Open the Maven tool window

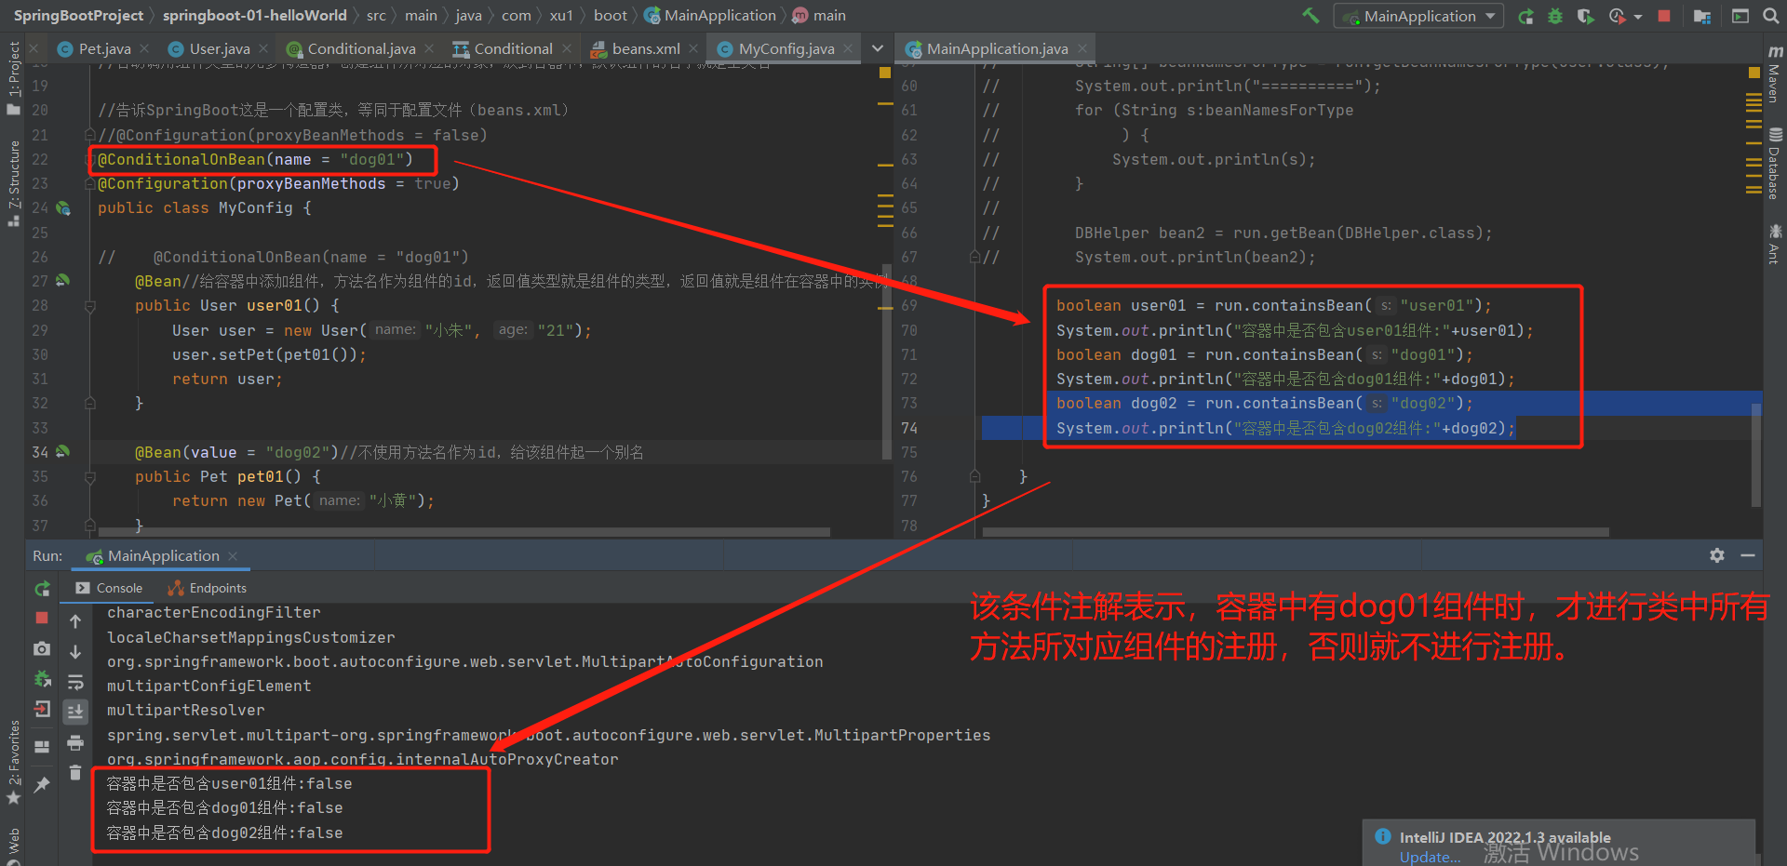[x=1775, y=73]
